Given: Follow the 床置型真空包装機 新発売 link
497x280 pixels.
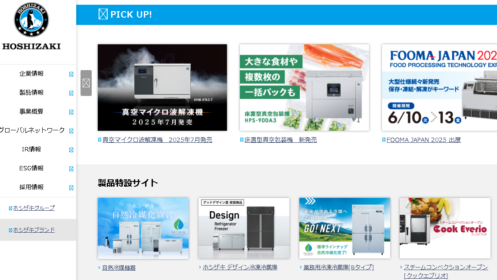Looking at the screenshot, I should [x=280, y=140].
